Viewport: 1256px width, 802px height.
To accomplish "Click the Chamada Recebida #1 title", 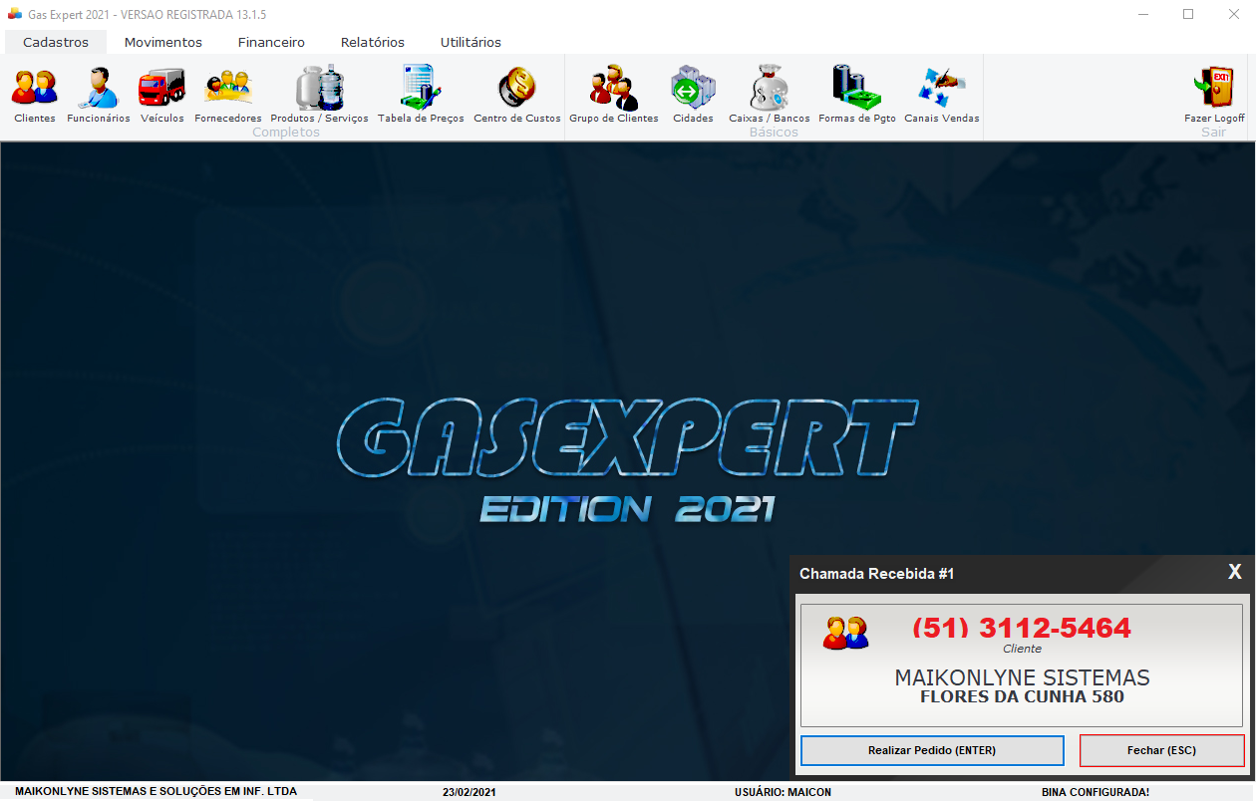I will click(877, 574).
